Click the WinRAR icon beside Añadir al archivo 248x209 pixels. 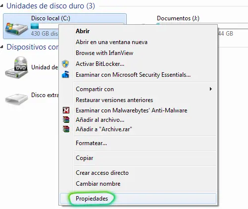(66, 119)
